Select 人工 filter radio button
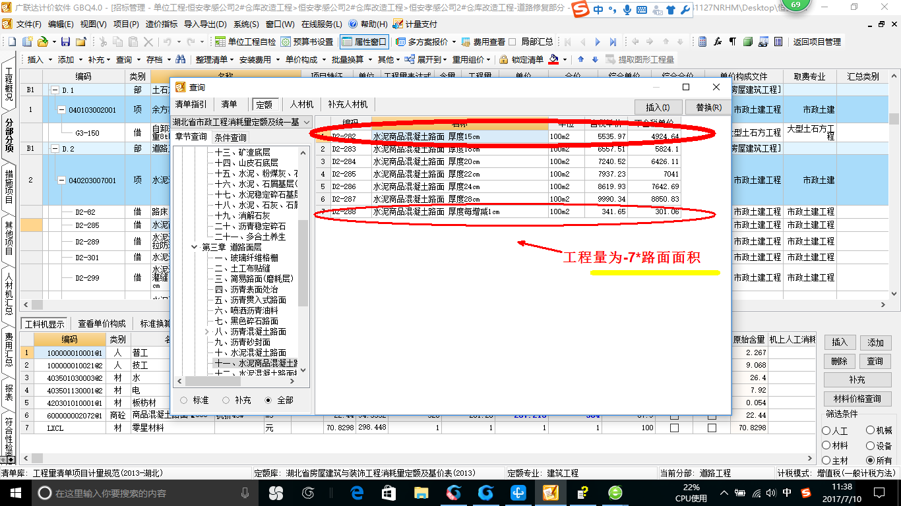This screenshot has width=901, height=506. (826, 430)
